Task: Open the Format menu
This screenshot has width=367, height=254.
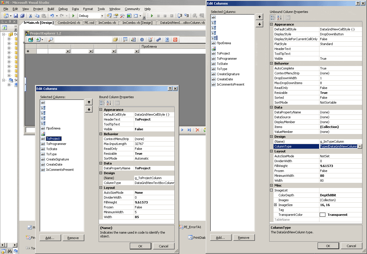Action: pyautogui.click(x=88, y=9)
